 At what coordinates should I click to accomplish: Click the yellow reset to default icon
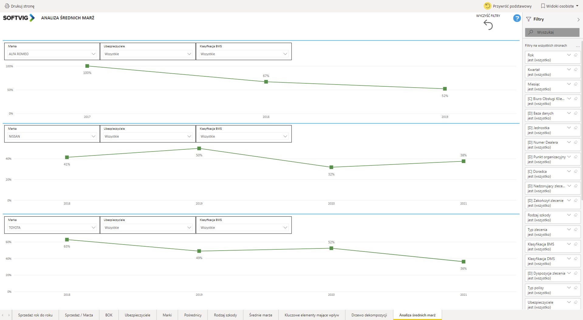coord(487,6)
